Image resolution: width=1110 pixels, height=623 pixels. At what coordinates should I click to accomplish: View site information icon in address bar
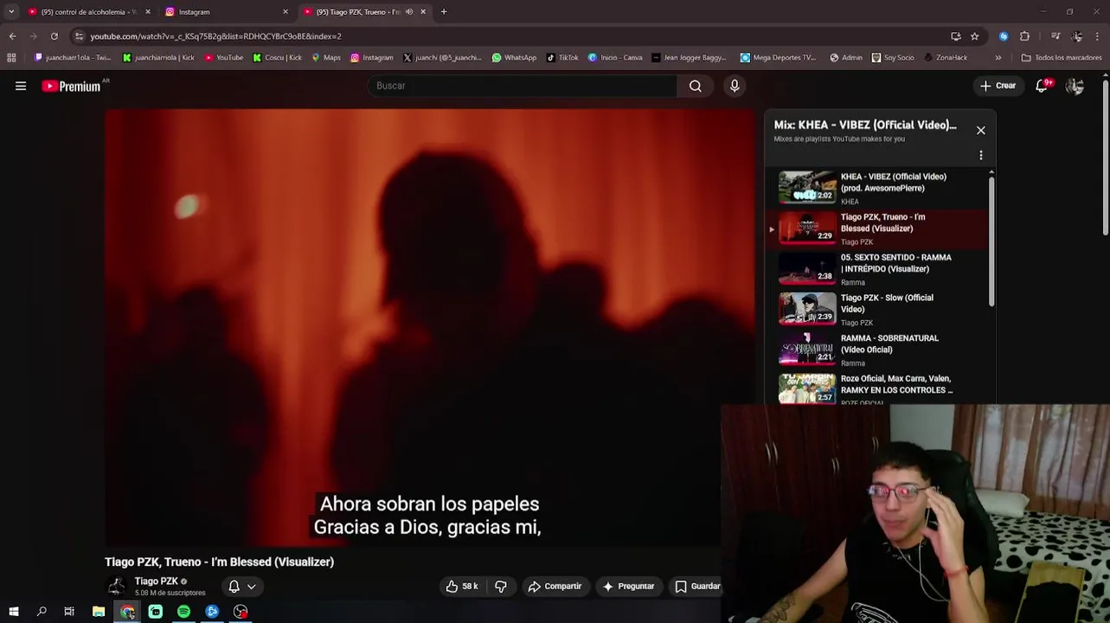click(x=79, y=36)
